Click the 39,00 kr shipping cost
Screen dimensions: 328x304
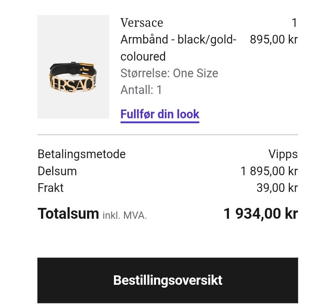coord(280,188)
